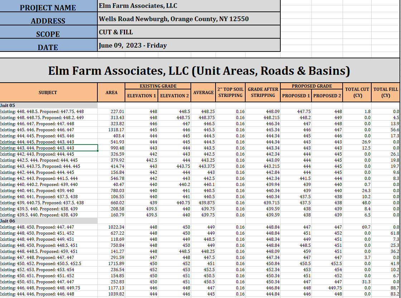Viewport: 401px width, 298px height.
Task: Select the PROJECT NAME label cell
Action: (x=48, y=8)
